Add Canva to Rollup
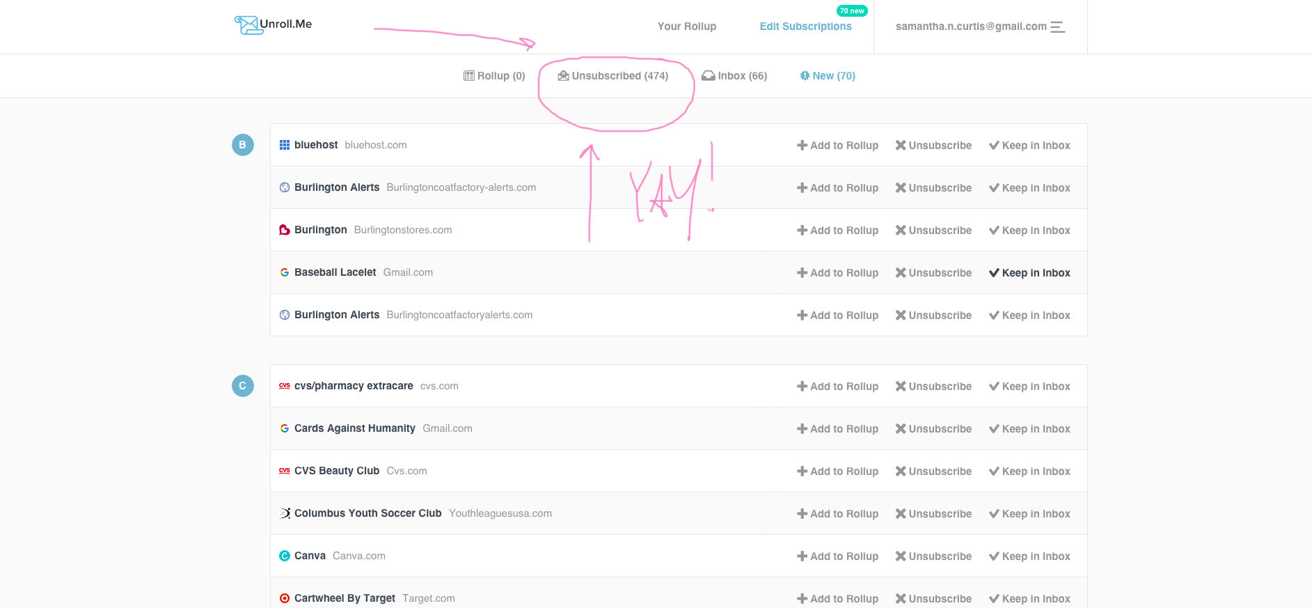This screenshot has width=1312, height=608. click(838, 556)
